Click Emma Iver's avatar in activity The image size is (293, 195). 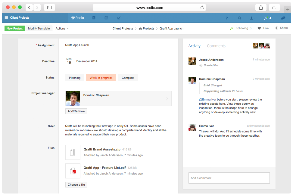[x=192, y=127]
